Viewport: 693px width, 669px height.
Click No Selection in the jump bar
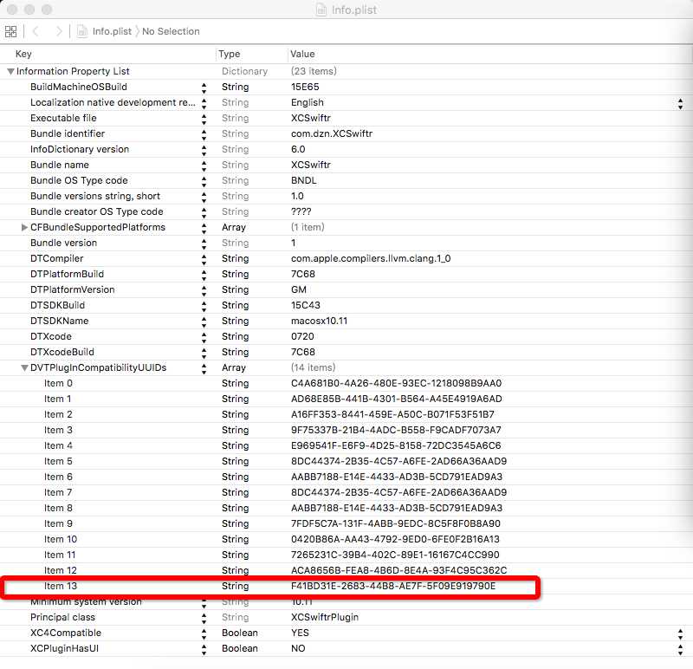(x=171, y=31)
